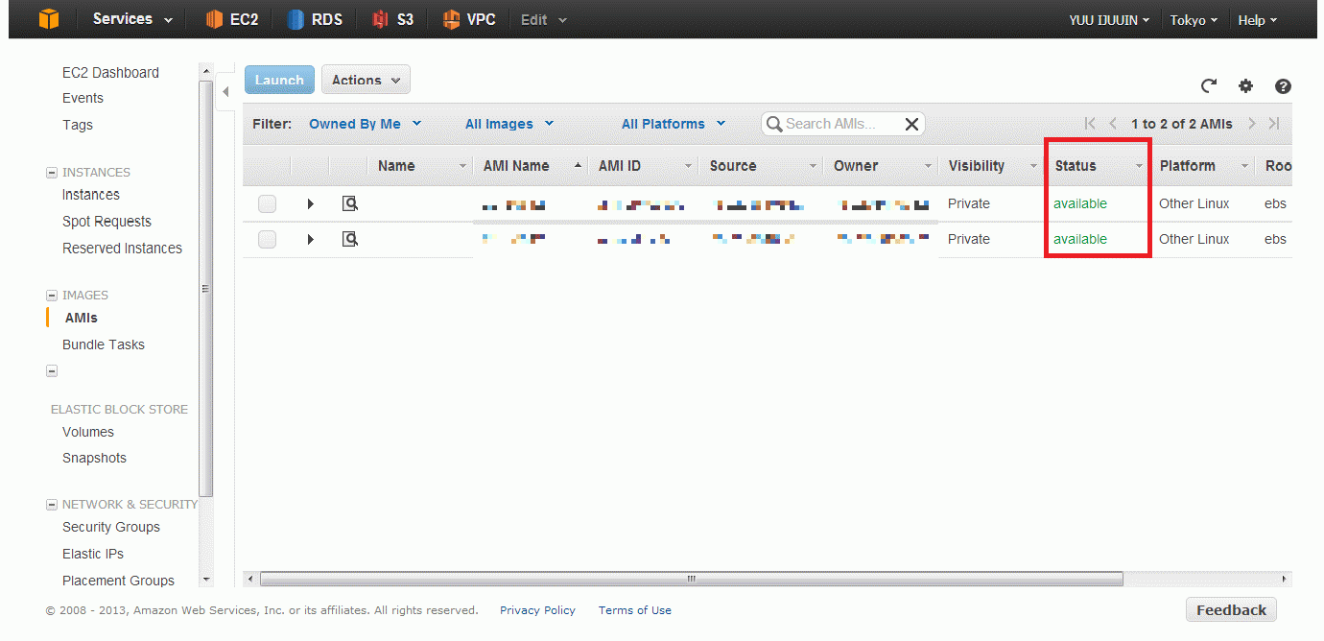Click the sidebar scroll down arrow
The height and width of the screenshot is (641, 1324).
click(x=205, y=580)
